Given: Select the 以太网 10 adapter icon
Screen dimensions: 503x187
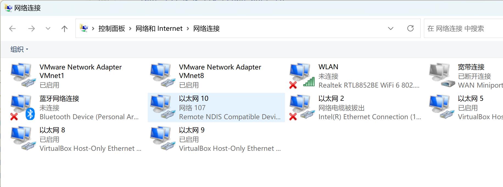Looking at the screenshot, I should (163, 107).
